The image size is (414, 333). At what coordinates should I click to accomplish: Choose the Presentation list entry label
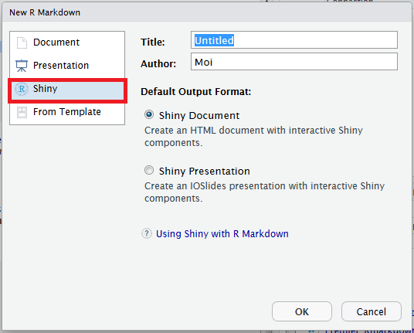(61, 66)
